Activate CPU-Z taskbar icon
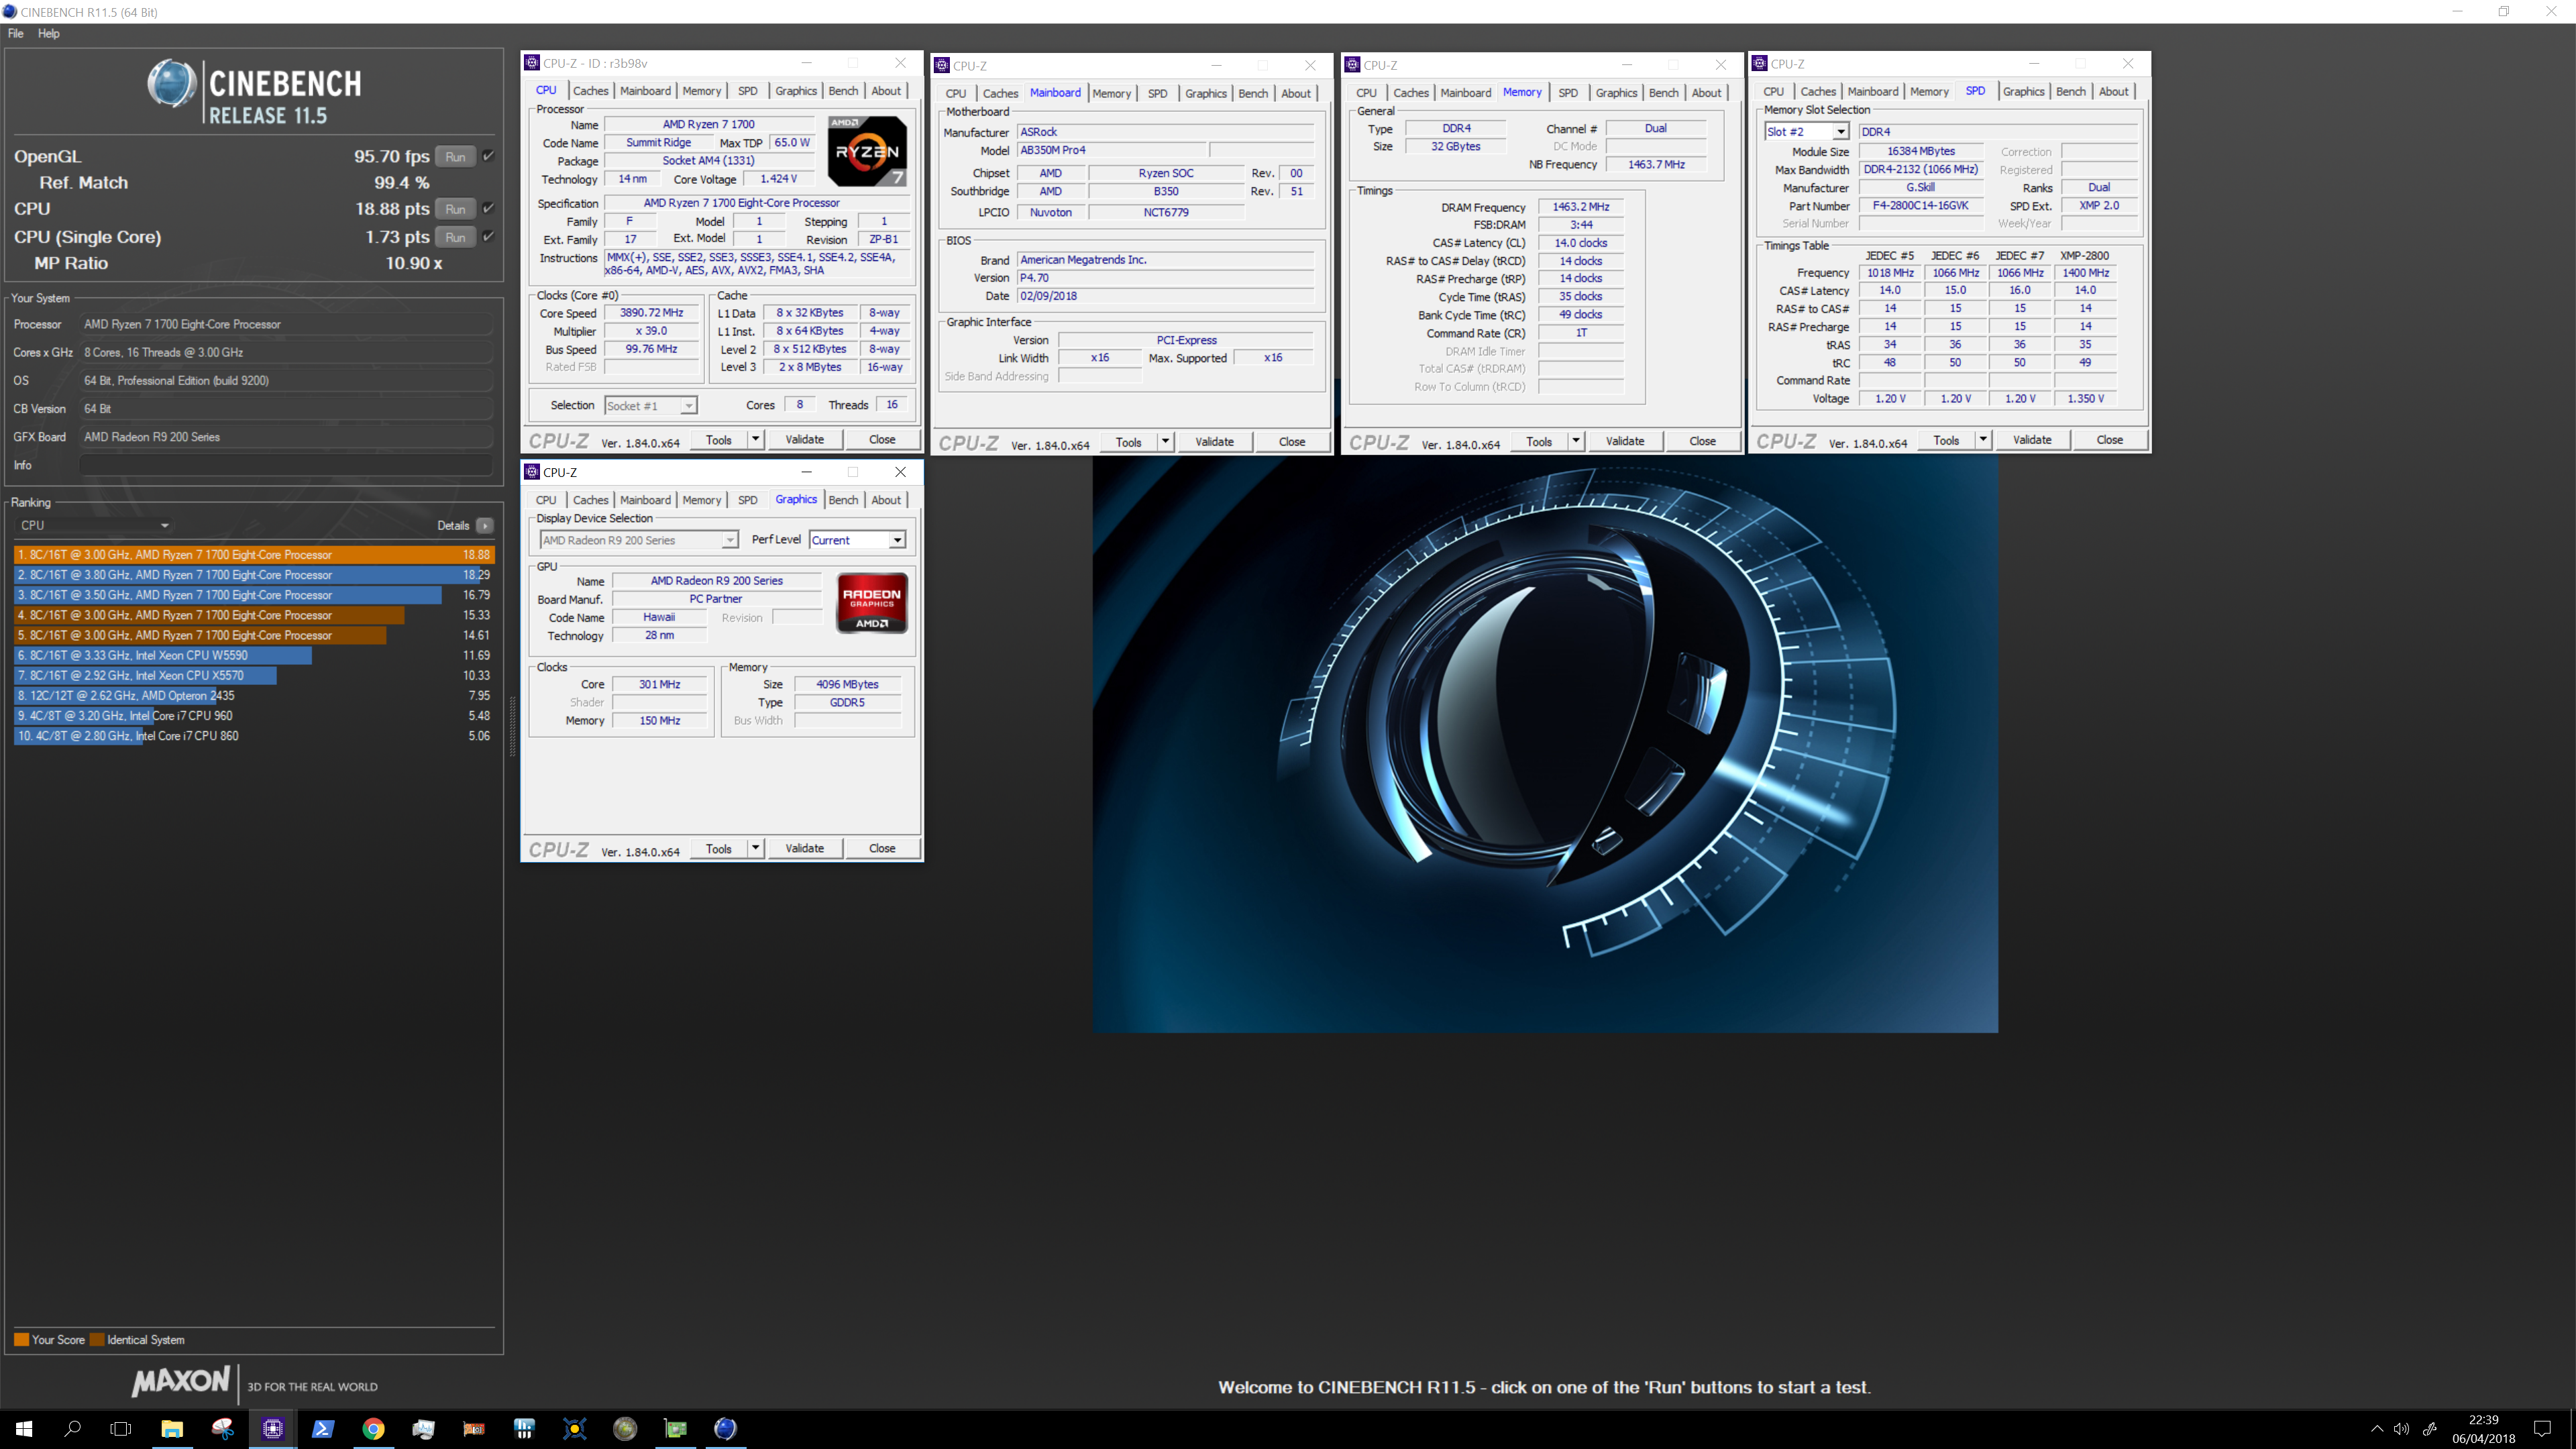 272,1428
